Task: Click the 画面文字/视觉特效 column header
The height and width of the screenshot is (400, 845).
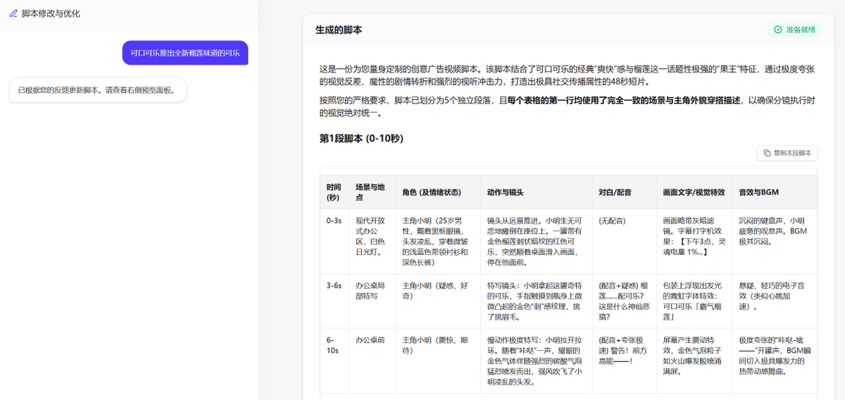Action: [694, 192]
